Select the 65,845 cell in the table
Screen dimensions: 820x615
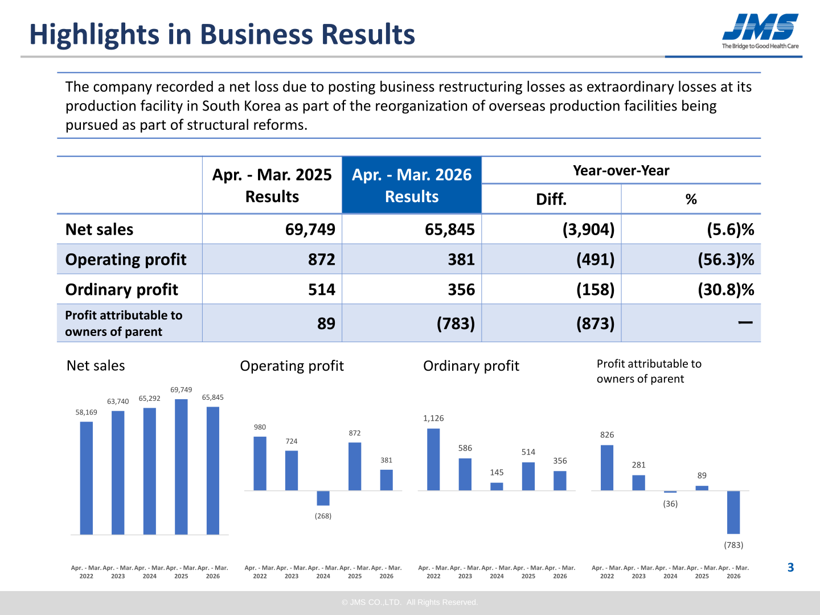coord(450,229)
